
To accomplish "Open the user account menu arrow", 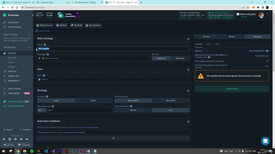I will pos(268,15).
